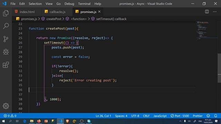Viewport: 221px width, 124px height.
Task: Switch to the index.html tab
Action: pos(27,12)
